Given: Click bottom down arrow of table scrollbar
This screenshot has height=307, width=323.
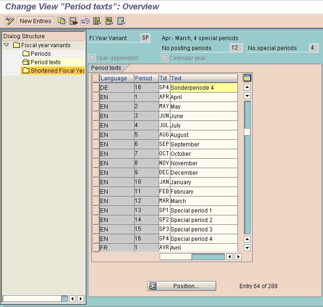Looking at the screenshot, I should [x=247, y=247].
